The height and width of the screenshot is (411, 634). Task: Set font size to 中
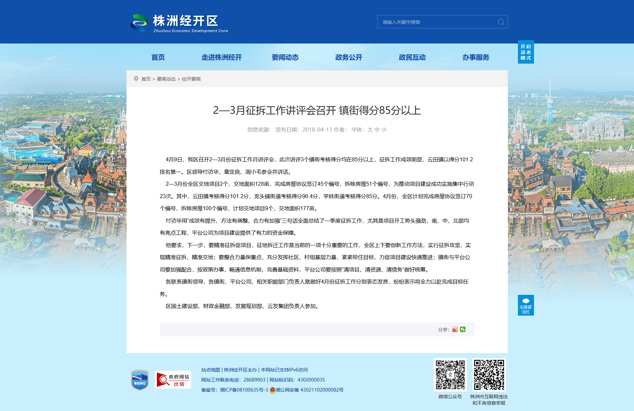coord(377,130)
